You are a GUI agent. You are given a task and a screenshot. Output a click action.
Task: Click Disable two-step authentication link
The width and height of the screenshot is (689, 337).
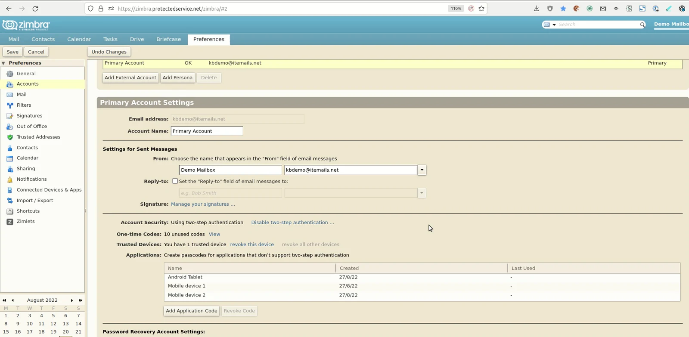292,223
